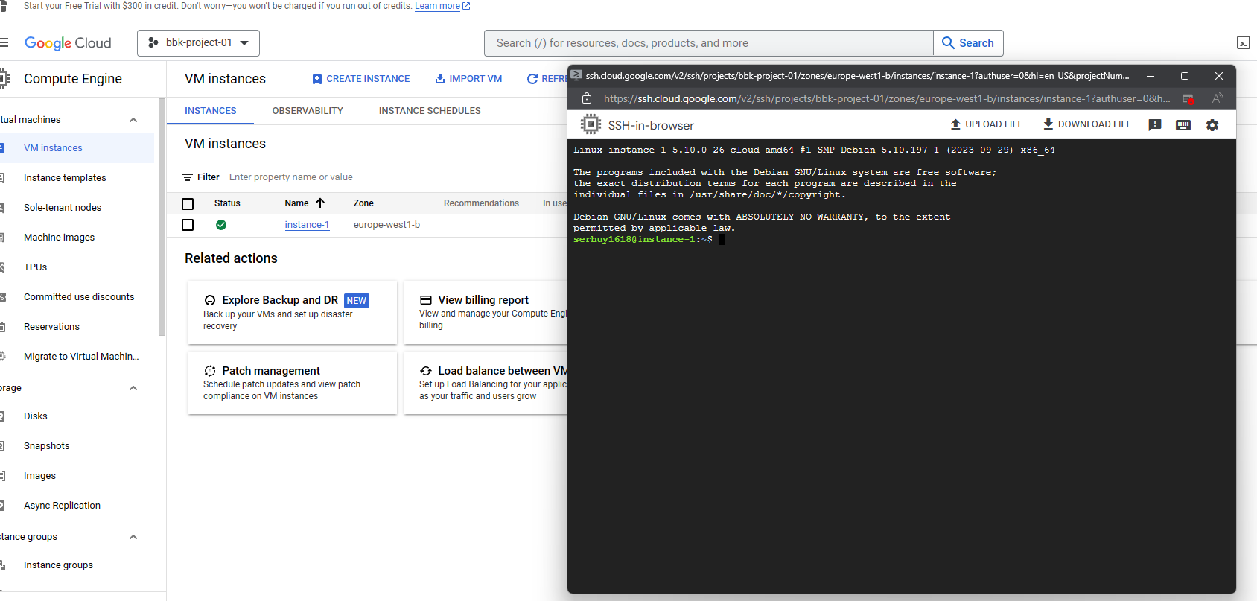This screenshot has width=1257, height=601.
Task: Open SSH send feedback icon
Action: 1155,125
